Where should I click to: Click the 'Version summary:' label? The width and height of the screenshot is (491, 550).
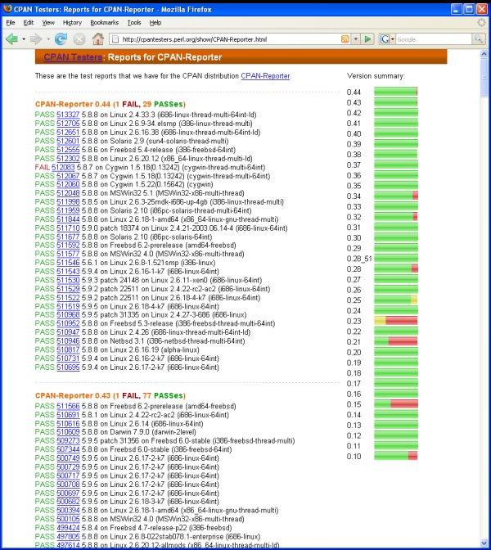(x=376, y=76)
